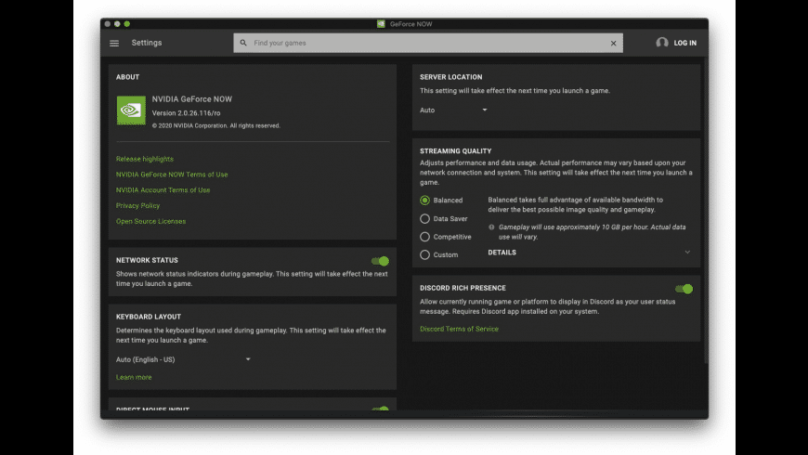Select the Data Saver radio button
Screen dimensions: 808x455
point(424,218)
